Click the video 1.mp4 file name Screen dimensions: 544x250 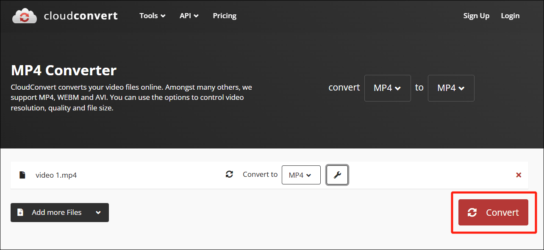coord(56,175)
